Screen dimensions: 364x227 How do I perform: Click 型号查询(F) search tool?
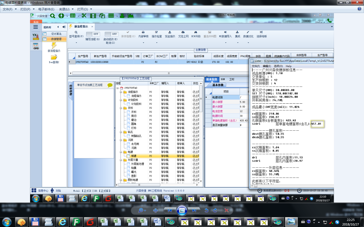pyautogui.click(x=76, y=34)
